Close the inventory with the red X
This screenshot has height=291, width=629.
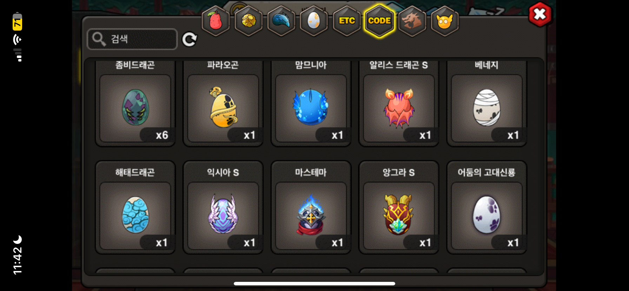[x=540, y=14]
